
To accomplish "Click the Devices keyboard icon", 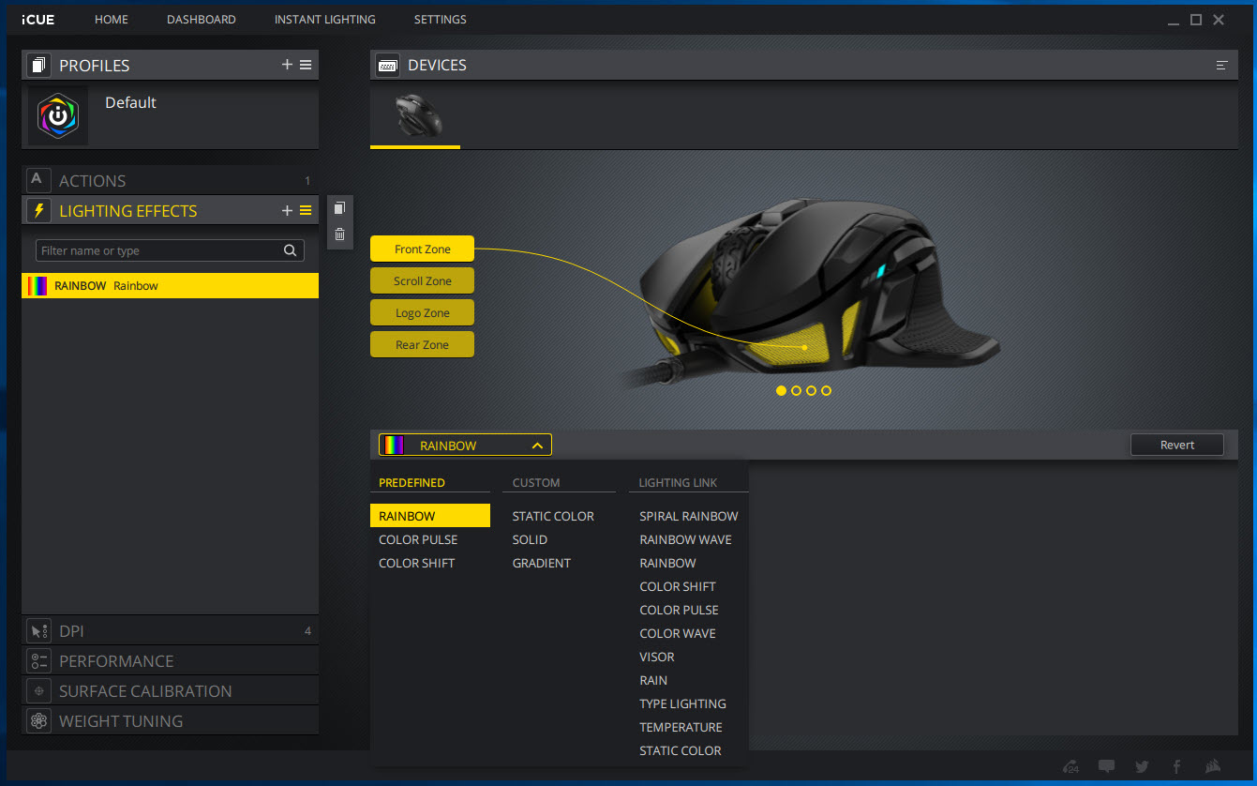I will point(387,65).
